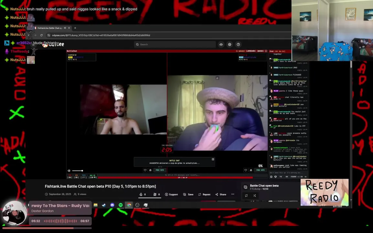373x233 pixels.
Task: Mute the Fishtank.live tab audio icon
Action: (x=65, y=28)
